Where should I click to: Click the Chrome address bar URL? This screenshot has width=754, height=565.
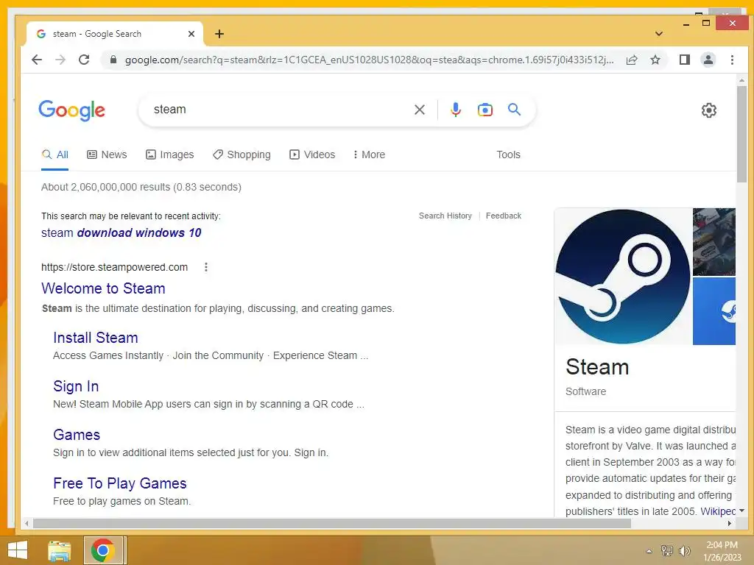[369, 60]
